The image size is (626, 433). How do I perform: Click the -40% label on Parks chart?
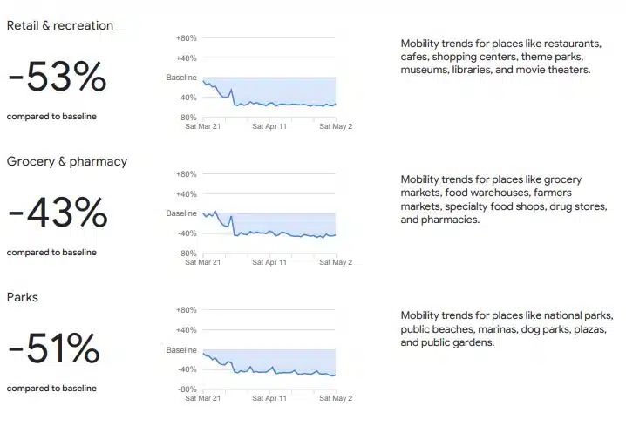187,369
